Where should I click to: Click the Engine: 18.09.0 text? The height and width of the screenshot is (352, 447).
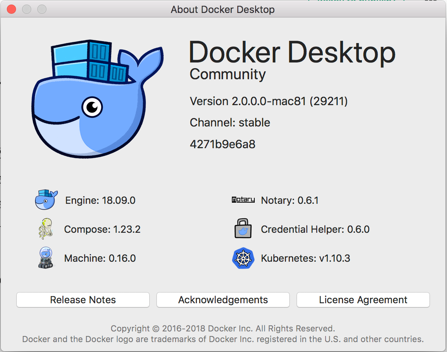point(100,200)
